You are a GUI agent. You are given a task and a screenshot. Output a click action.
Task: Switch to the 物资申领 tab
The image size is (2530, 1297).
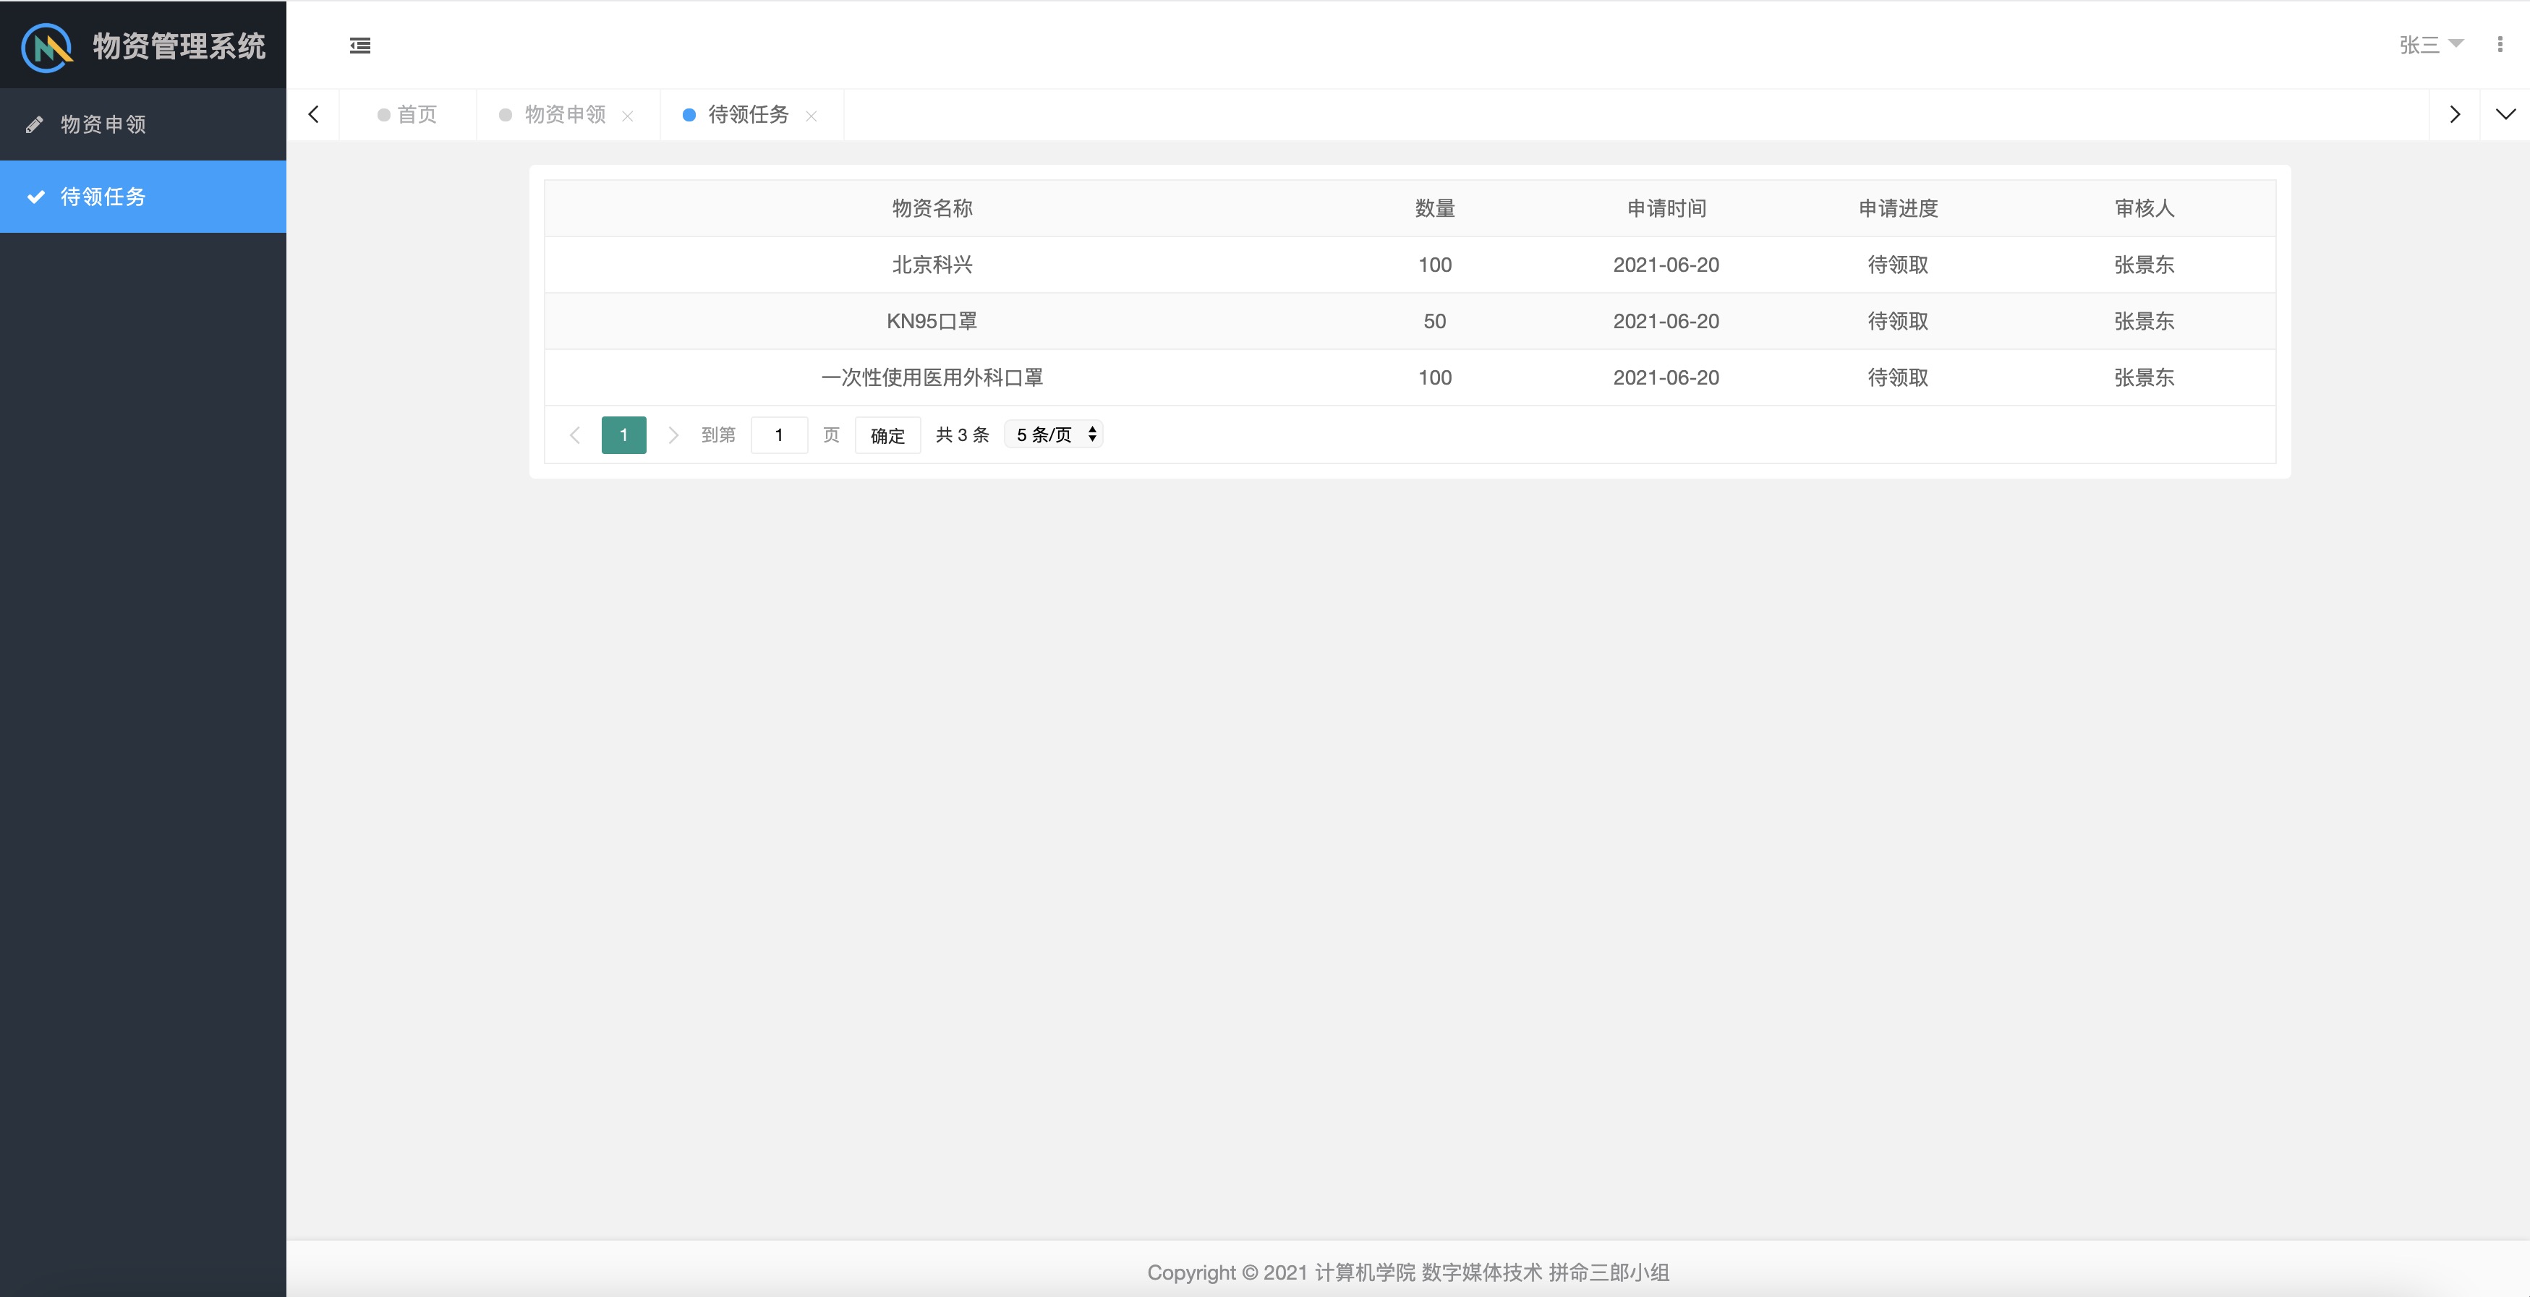[x=565, y=115]
